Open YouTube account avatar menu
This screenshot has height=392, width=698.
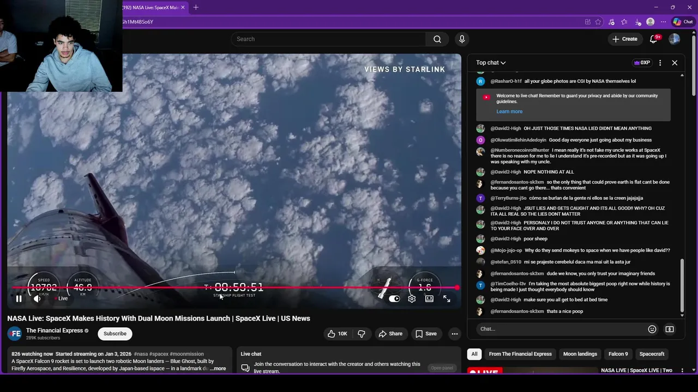[x=675, y=39]
